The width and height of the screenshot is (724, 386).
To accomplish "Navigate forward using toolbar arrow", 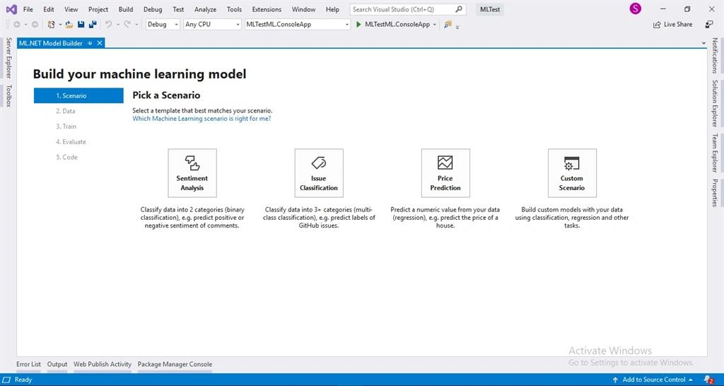I will pos(35,25).
